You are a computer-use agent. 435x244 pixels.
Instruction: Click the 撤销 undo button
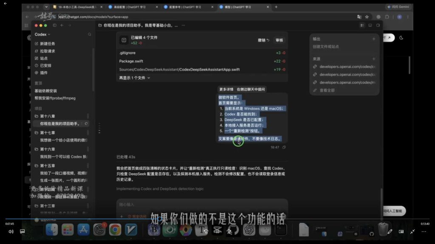(x=263, y=40)
